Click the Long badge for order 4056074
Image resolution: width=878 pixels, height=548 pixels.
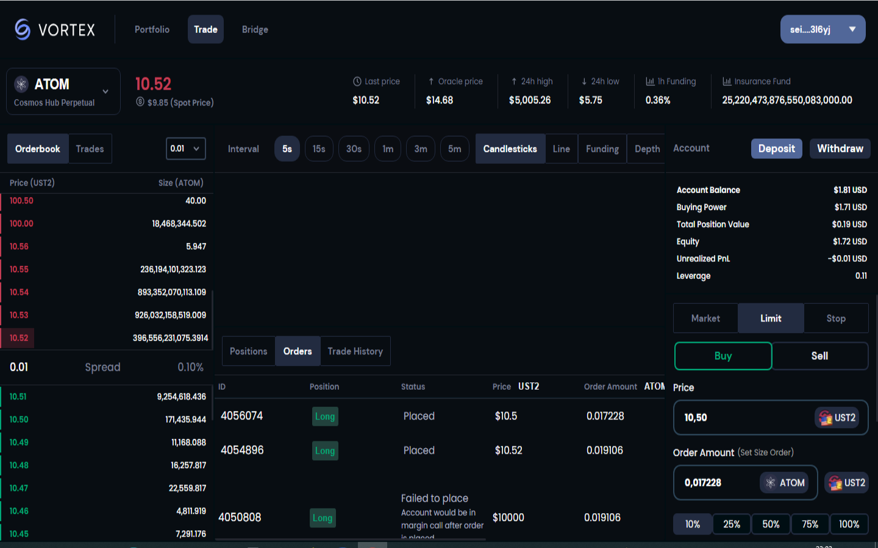coord(325,416)
